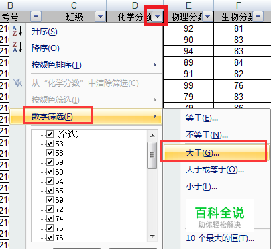Open 数字筛选(F) submenu
This screenshot has height=249, width=271.
[86, 117]
